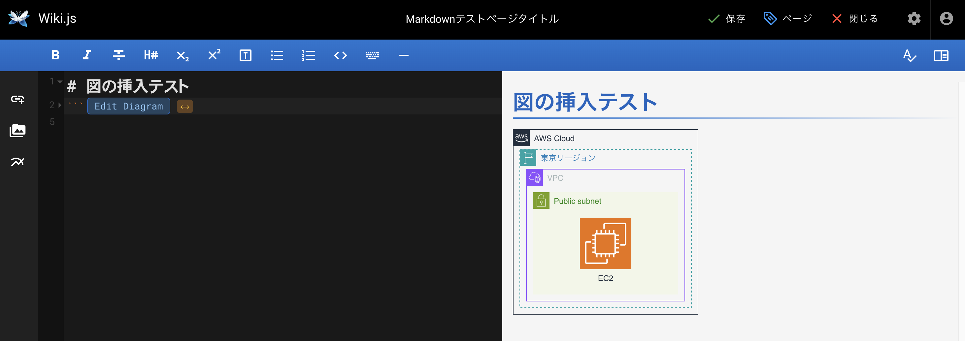This screenshot has height=341, width=965.
Task: Click the header formatting icon
Action: coord(150,55)
